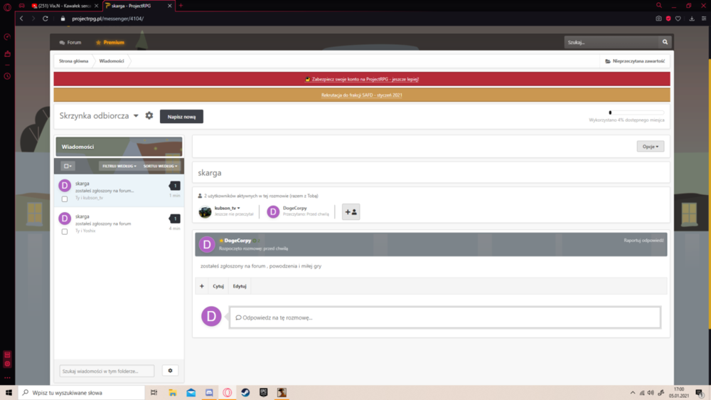Screen dimensions: 711x400
Task: Switch to the Vix.N YouTube tab
Action: (x=64, y=6)
